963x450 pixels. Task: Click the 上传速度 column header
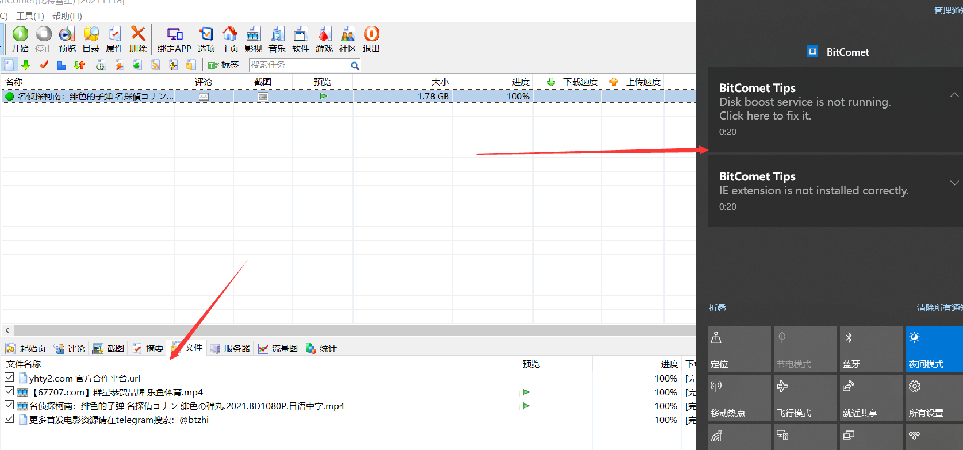[633, 82]
